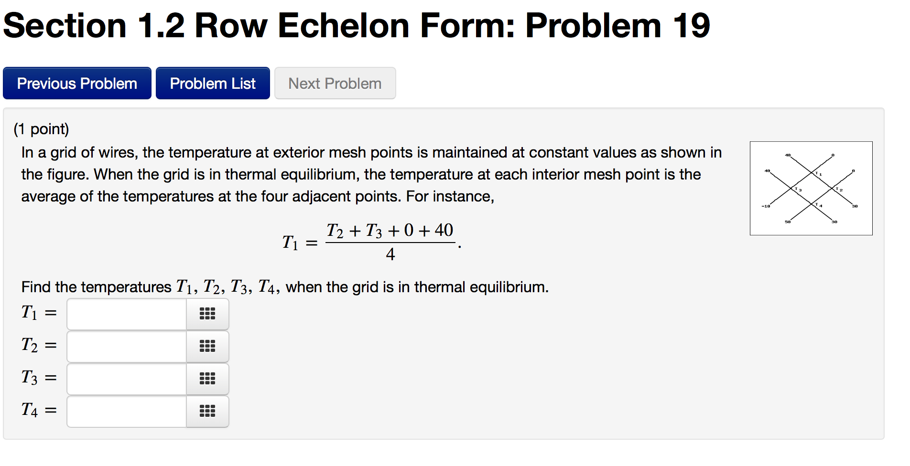Click the keypad icon beside the first field
The image size is (910, 466).
pyautogui.click(x=207, y=314)
